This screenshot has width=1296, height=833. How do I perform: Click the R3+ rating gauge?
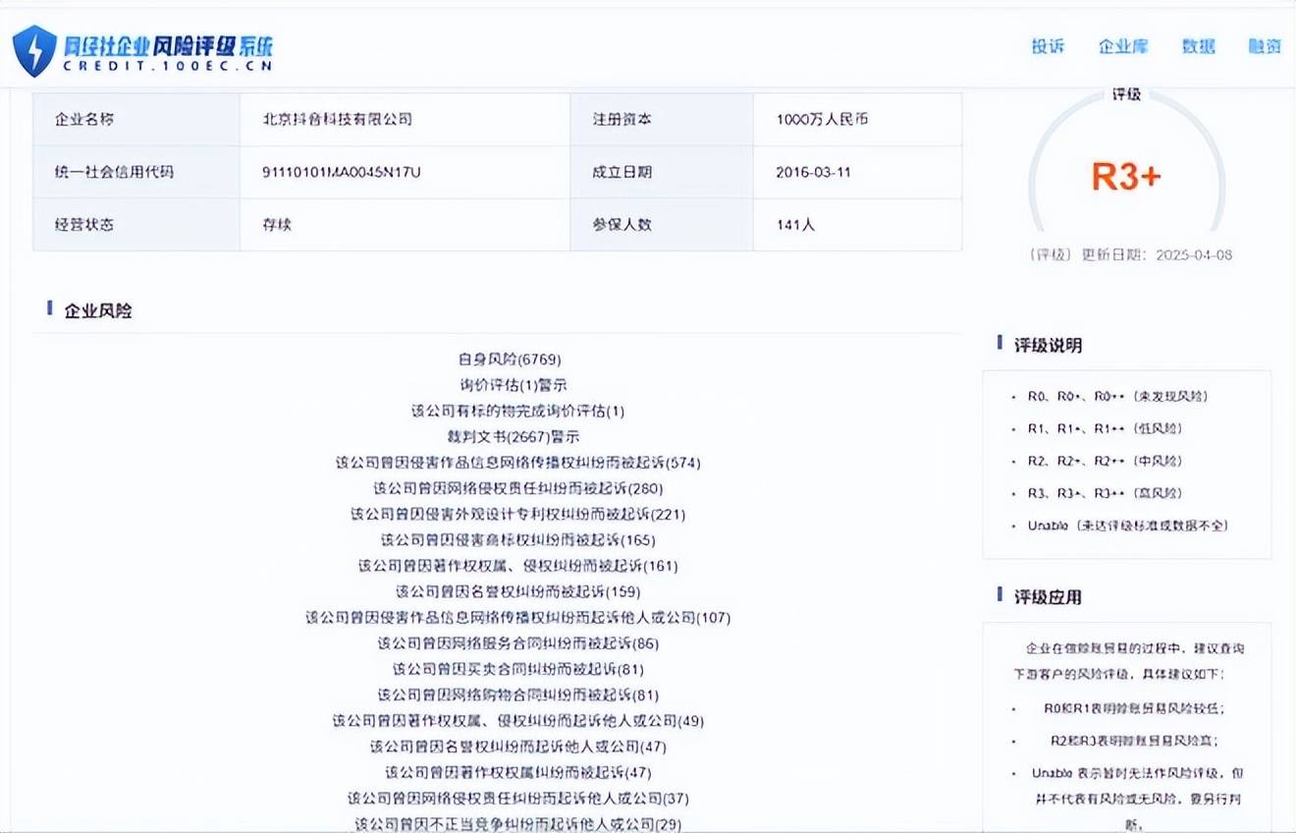click(x=1126, y=176)
